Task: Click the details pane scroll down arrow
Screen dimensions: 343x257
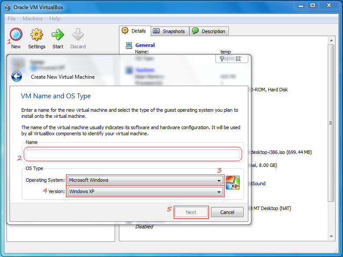Action: [x=331, y=237]
